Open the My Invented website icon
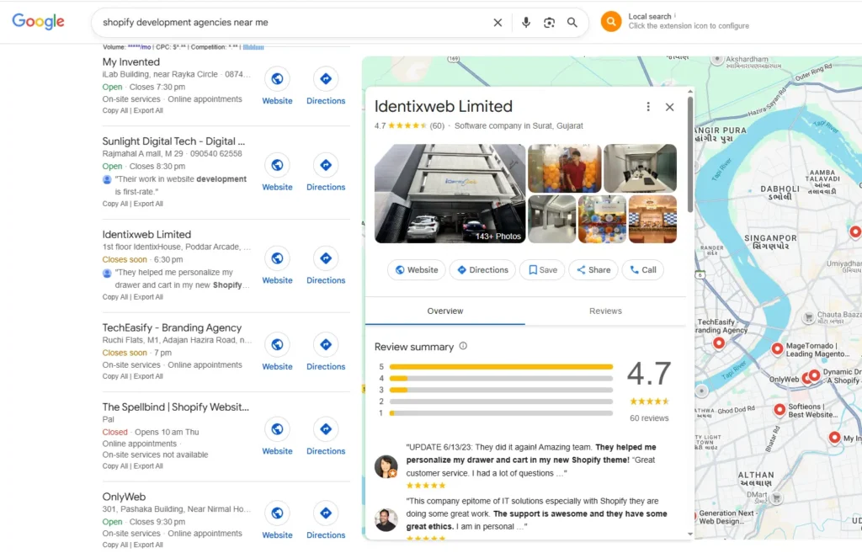Viewport: 862px width, 553px height. pos(277,79)
